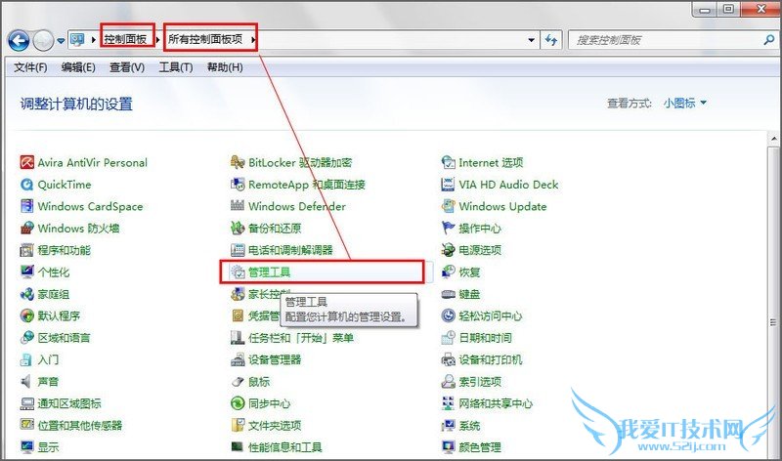This screenshot has width=782, height=461.
Task: Expand the 小图标 view mode dropdown
Action: [x=685, y=104]
